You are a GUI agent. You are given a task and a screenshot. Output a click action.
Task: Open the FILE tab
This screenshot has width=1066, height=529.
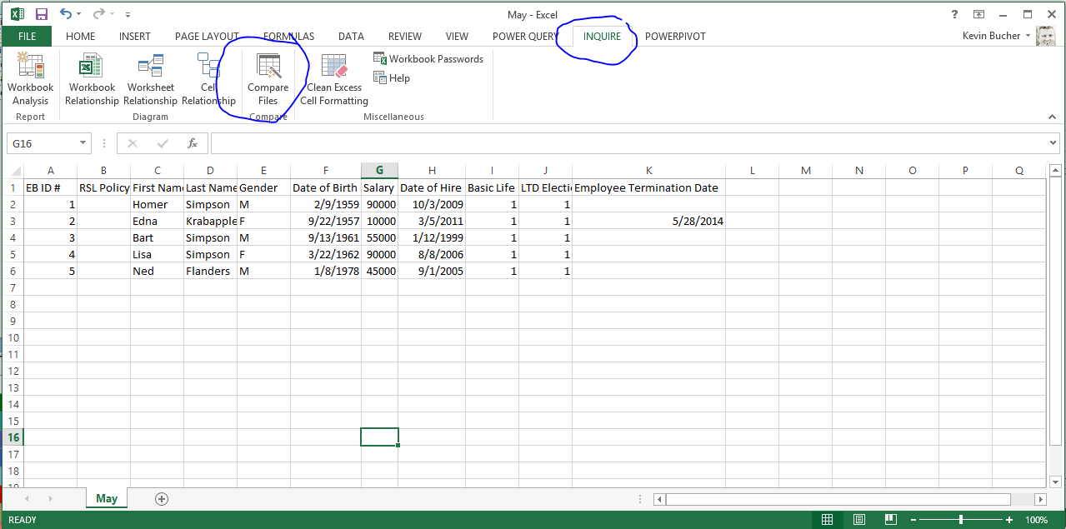coord(27,37)
